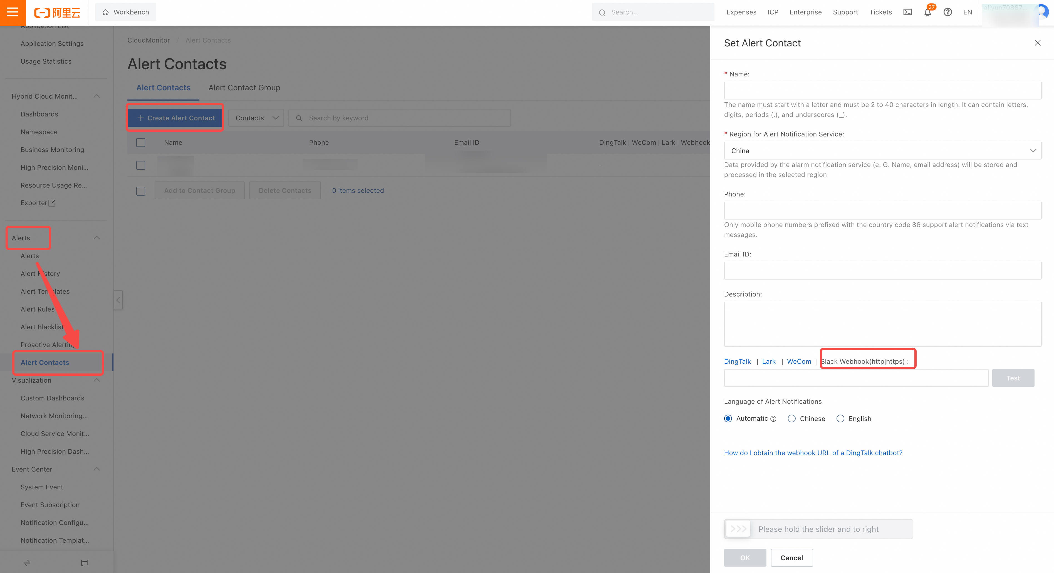Click the help question mark icon
The height and width of the screenshot is (573, 1054).
click(x=947, y=12)
